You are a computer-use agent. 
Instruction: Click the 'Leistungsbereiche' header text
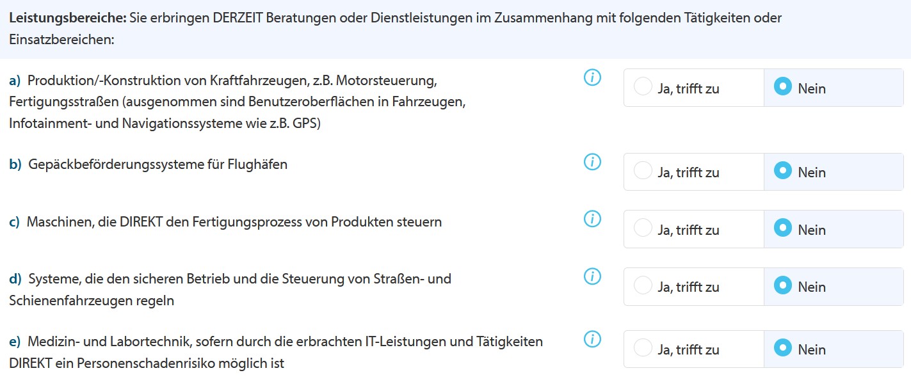[67, 18]
